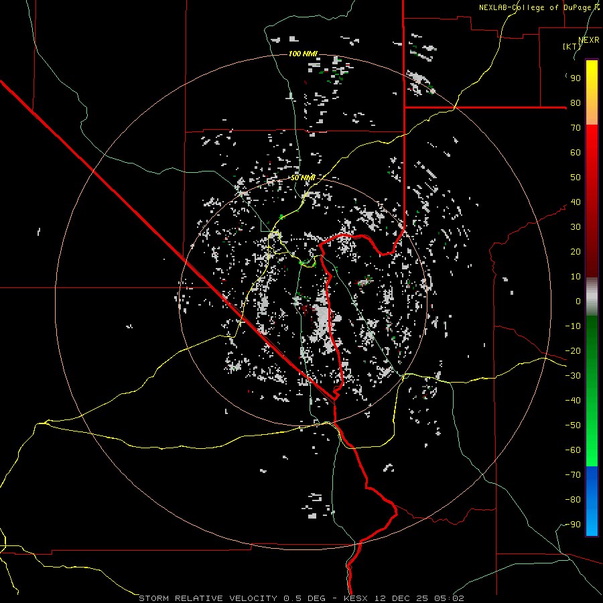The image size is (603, 603).
Task: Click the bright red segment of the color bar
Action: (592, 141)
